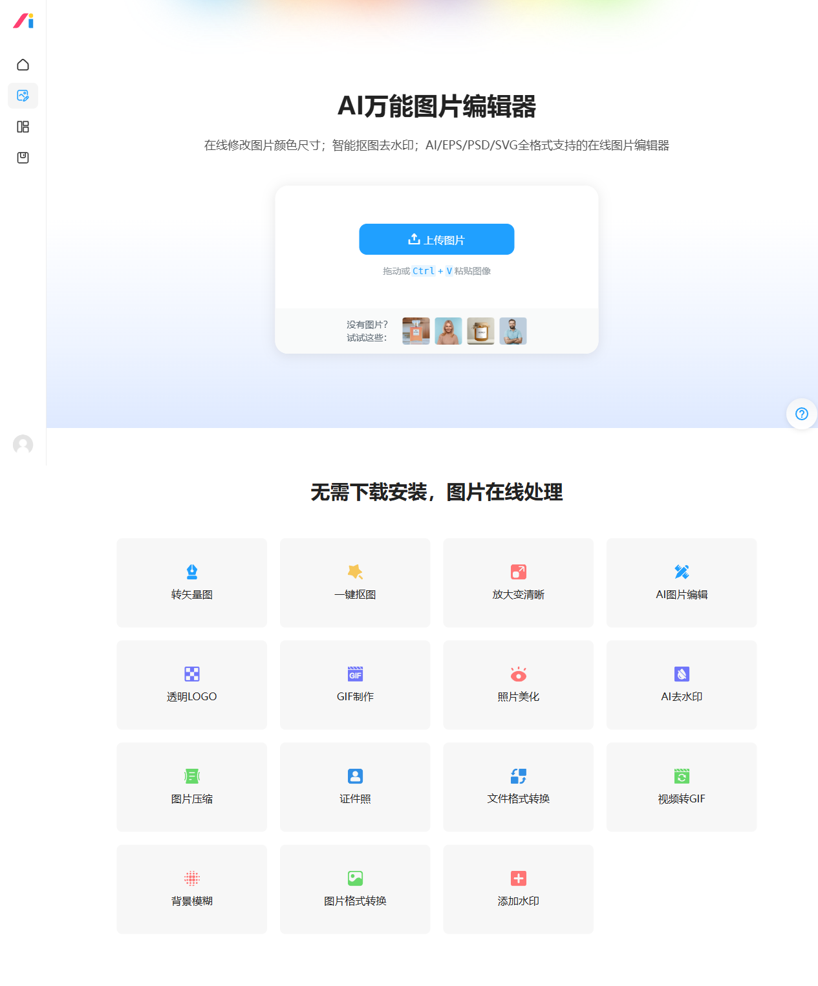Viewport: 818px width, 986px height.
Task: Click the help question mark button
Action: [801, 414]
